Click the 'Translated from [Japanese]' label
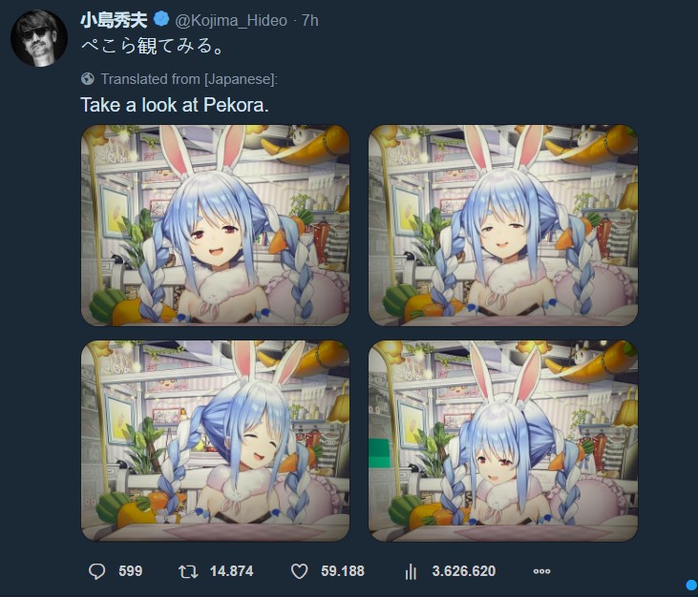The image size is (698, 597). [x=189, y=79]
